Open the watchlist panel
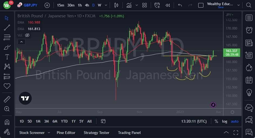The width and height of the screenshot is (255, 138). tap(249, 18)
